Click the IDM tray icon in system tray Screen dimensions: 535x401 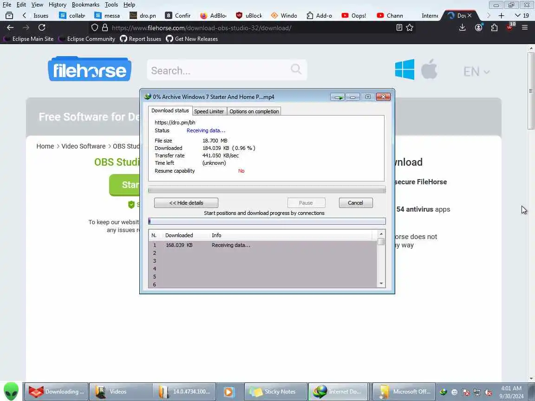[443, 392]
